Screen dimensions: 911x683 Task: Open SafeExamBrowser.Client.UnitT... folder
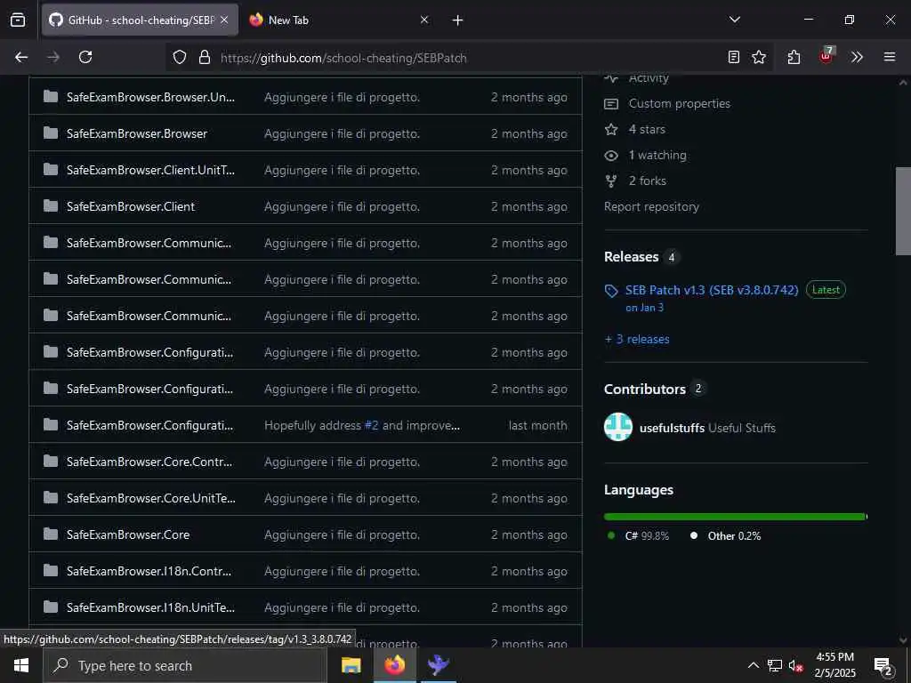[150, 170]
